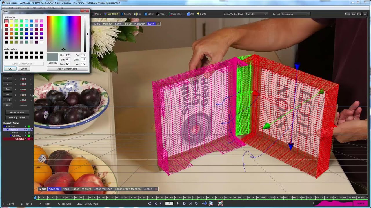Image resolution: width=371 pixels, height=208 pixels.
Task: Open the Coordinates room
Action: point(177,14)
